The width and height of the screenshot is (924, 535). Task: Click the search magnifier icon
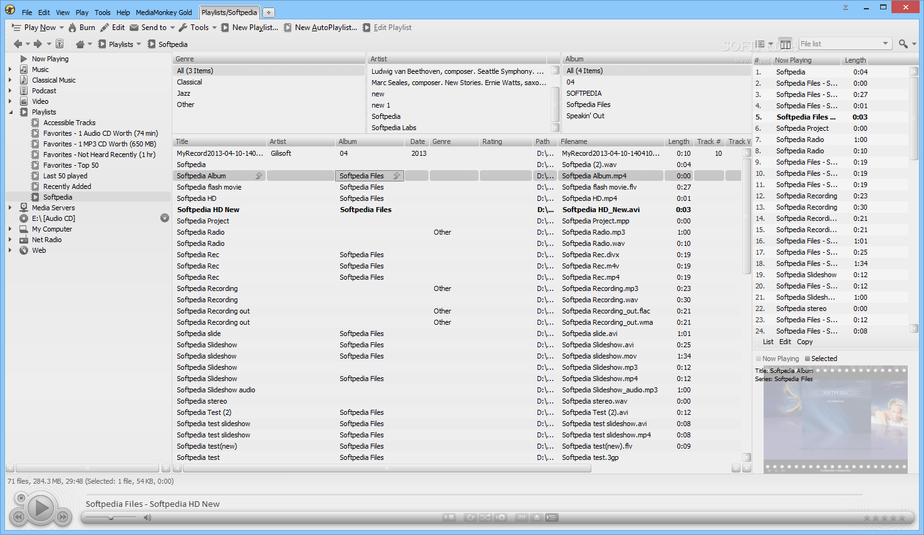[903, 44]
